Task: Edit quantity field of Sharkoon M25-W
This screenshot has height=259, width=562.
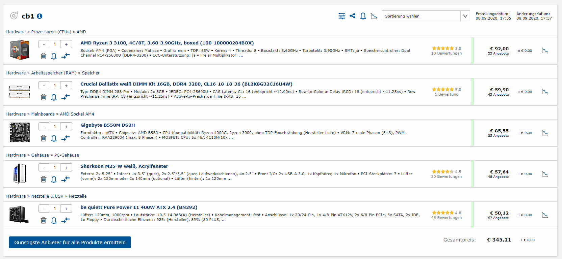Action: [x=55, y=167]
